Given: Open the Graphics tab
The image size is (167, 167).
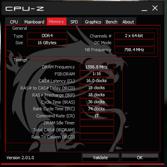Looking at the screenshot, I should 93,22.
